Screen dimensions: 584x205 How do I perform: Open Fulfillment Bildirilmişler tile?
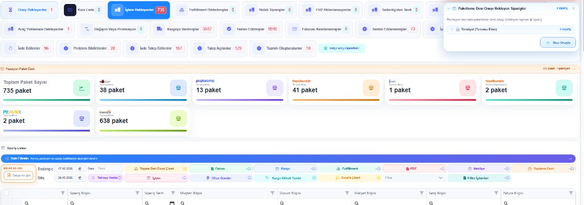coord(206,10)
